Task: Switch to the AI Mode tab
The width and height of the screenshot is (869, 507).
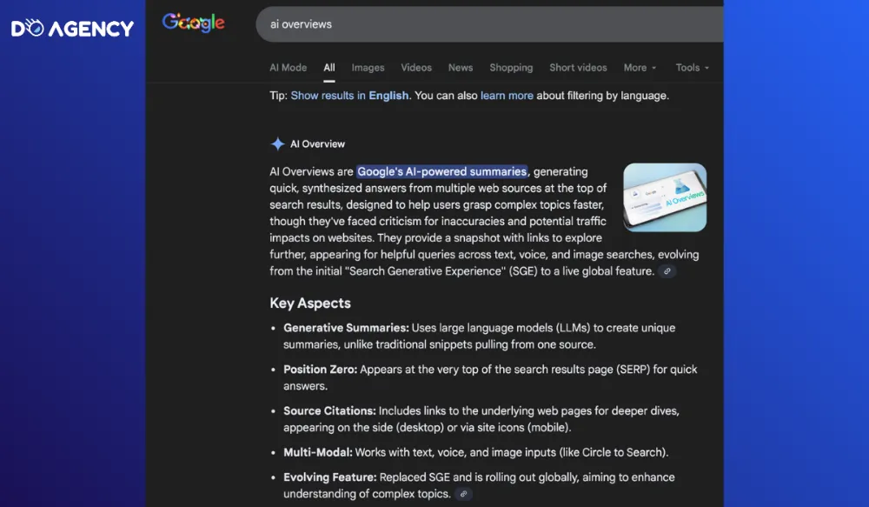Action: point(288,68)
